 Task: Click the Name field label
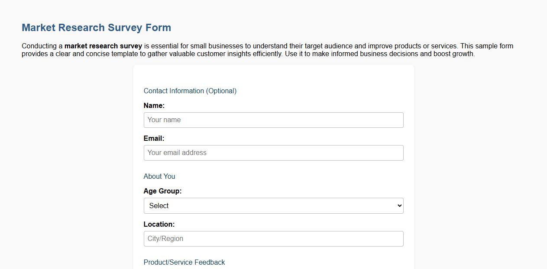click(x=154, y=105)
